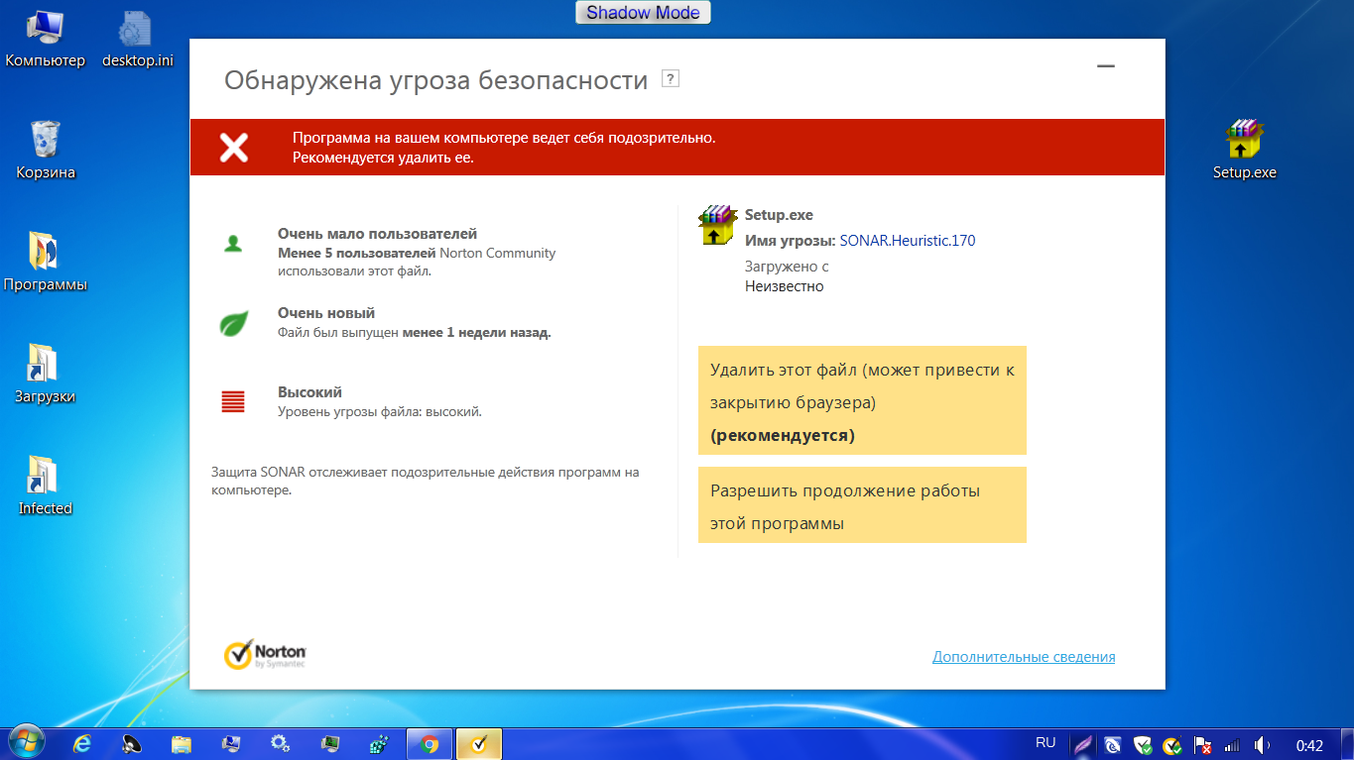Click the green user community icon
Screen dimensions: 1354x760
pyautogui.click(x=233, y=244)
